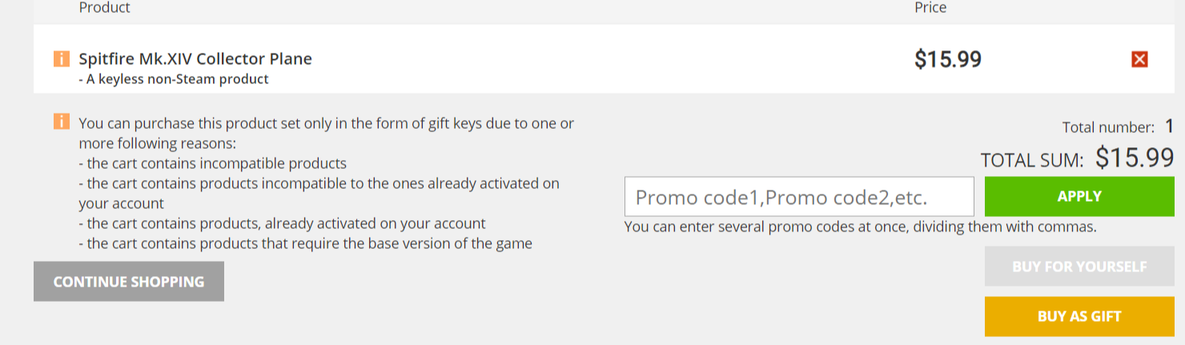Click the promo codes comma hint text
This screenshot has width=1185, height=345.
tap(860, 227)
